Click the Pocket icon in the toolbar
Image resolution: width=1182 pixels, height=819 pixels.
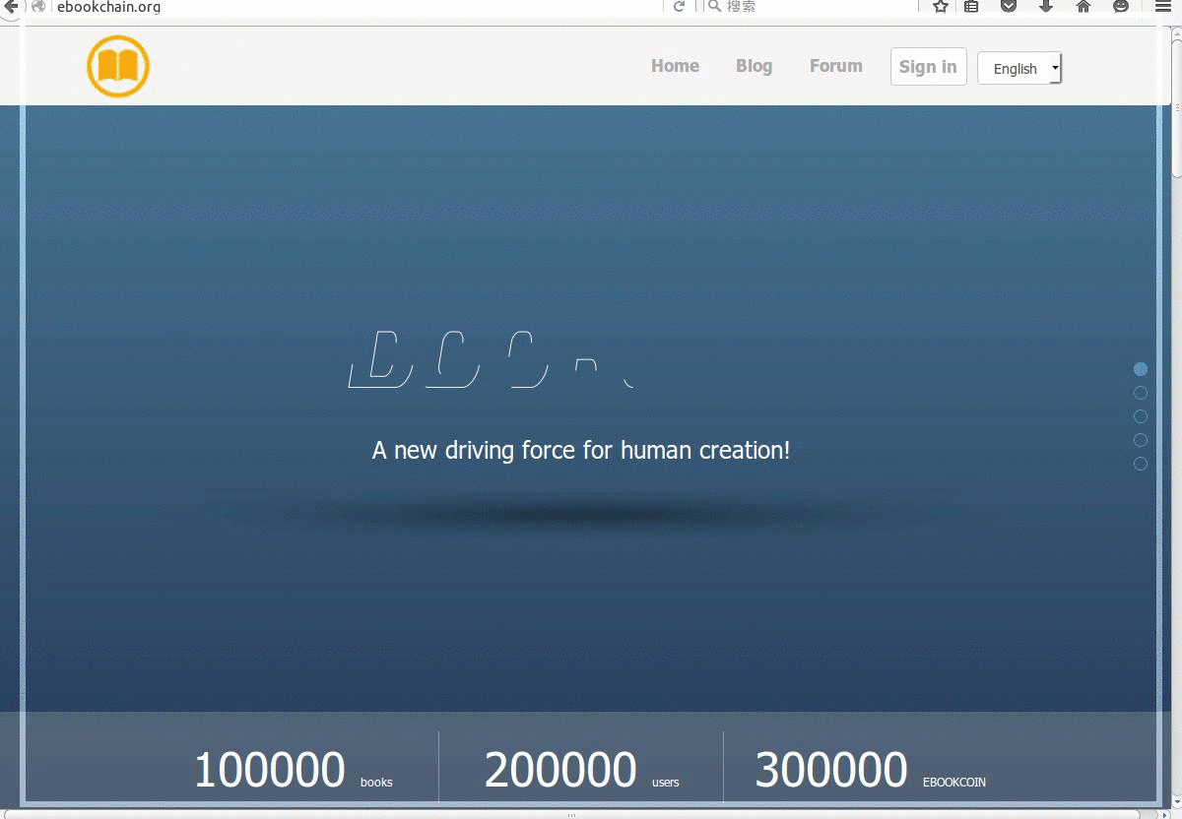[x=1009, y=6]
